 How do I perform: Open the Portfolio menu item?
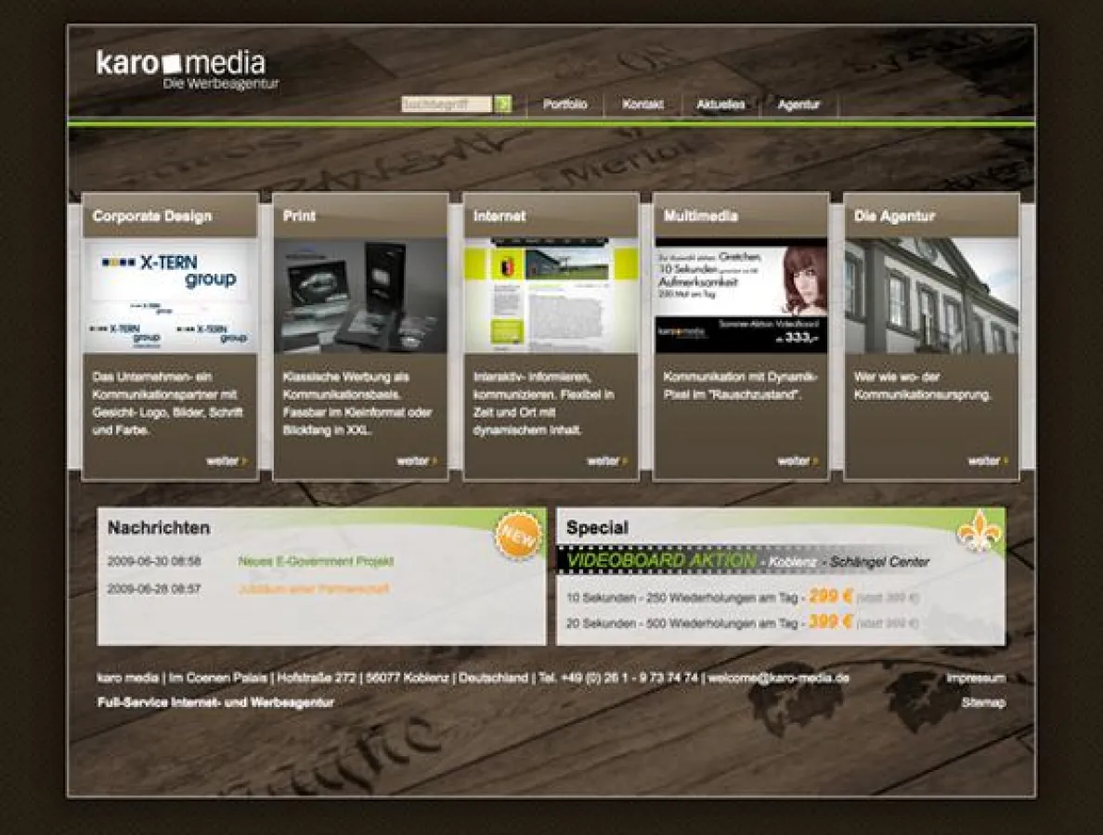point(564,105)
